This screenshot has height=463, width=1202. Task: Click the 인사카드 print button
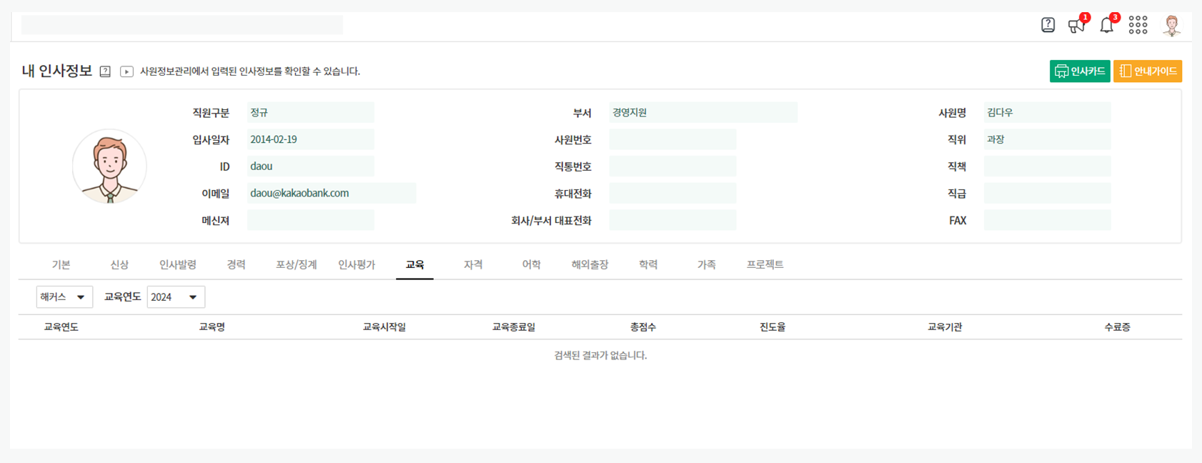click(x=1079, y=71)
